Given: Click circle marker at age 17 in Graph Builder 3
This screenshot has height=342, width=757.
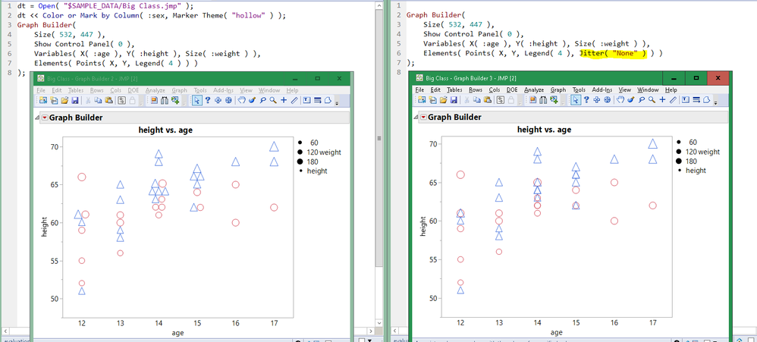Looking at the screenshot, I should click(x=653, y=206).
